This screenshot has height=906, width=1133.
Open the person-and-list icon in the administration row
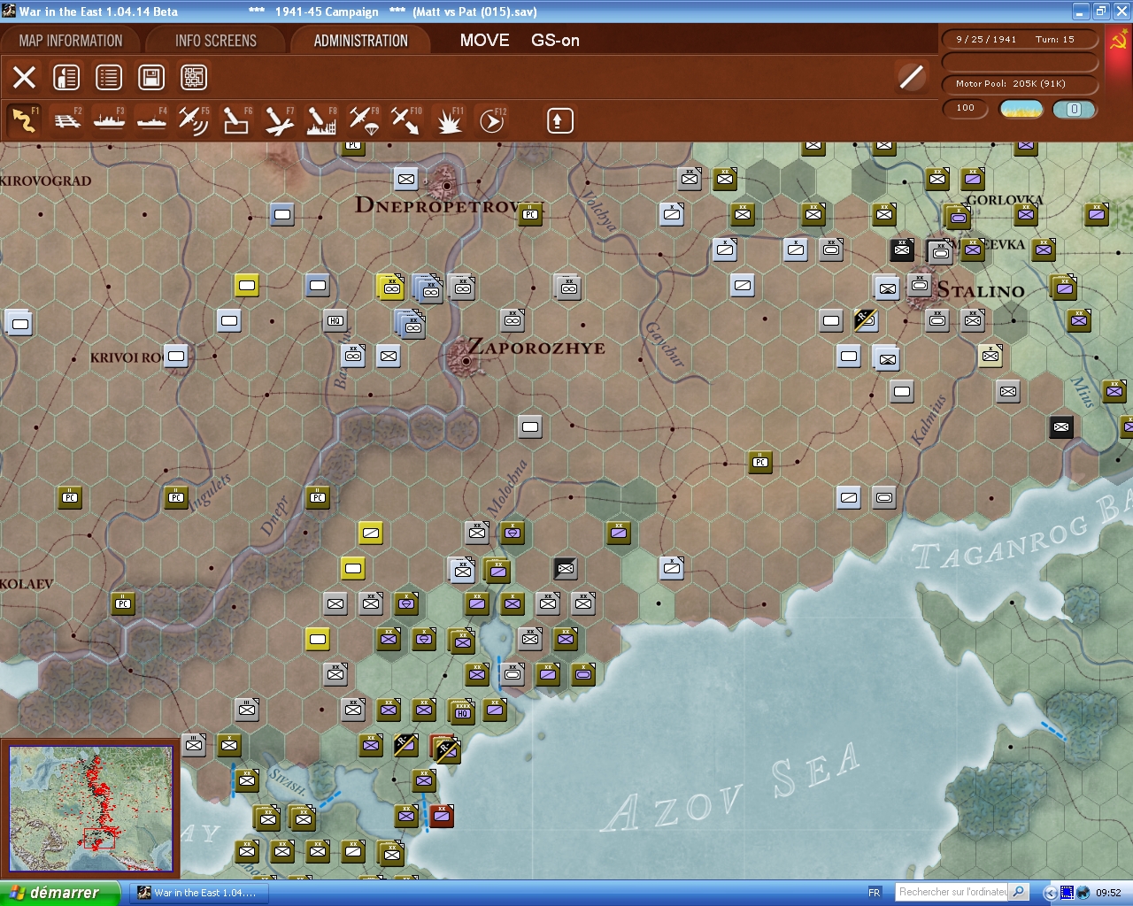(x=66, y=78)
